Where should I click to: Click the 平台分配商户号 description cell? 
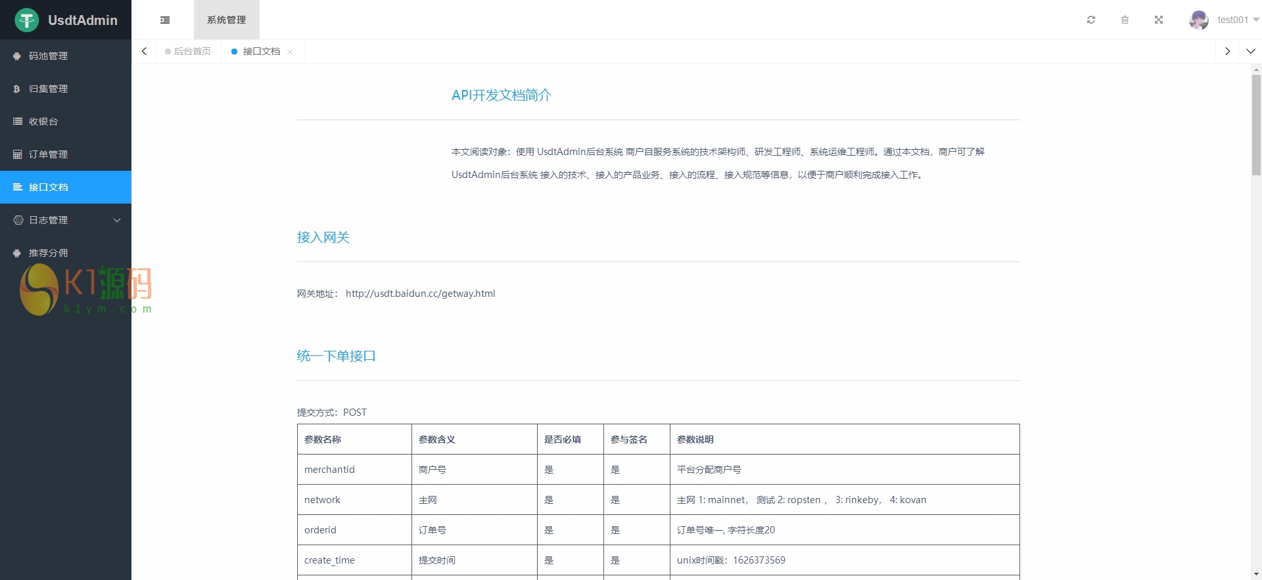[845, 470]
